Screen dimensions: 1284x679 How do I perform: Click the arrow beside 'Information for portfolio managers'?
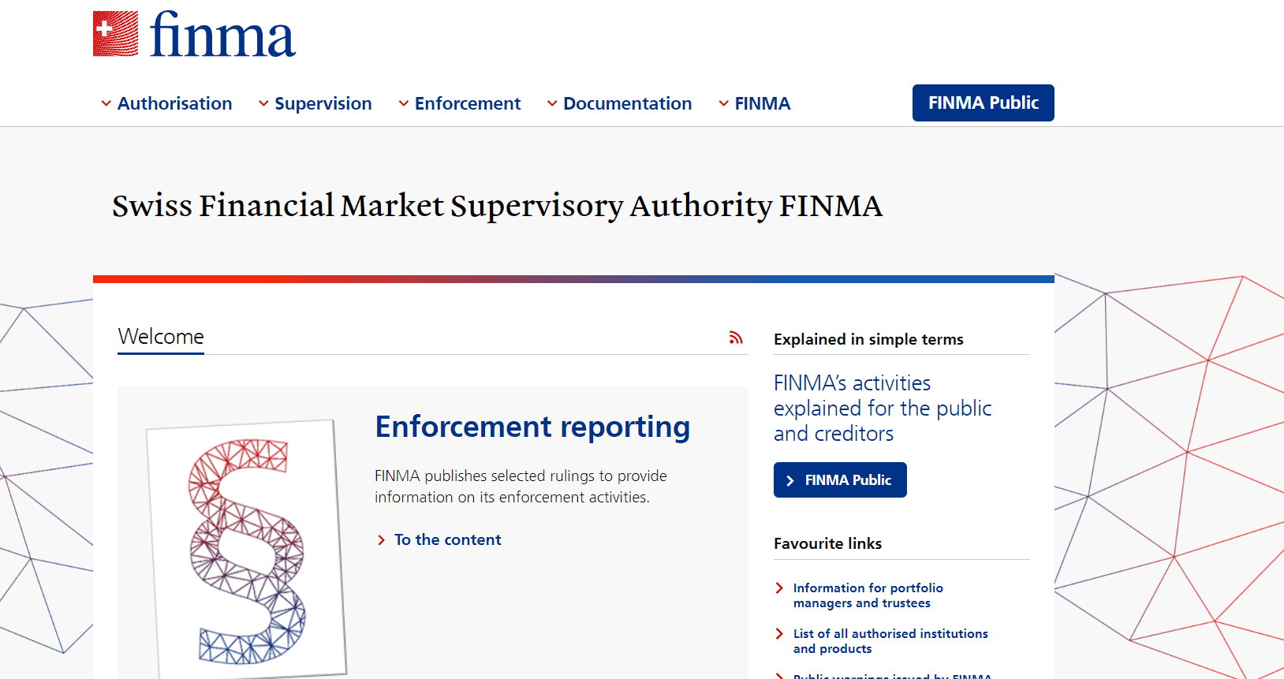pos(779,588)
